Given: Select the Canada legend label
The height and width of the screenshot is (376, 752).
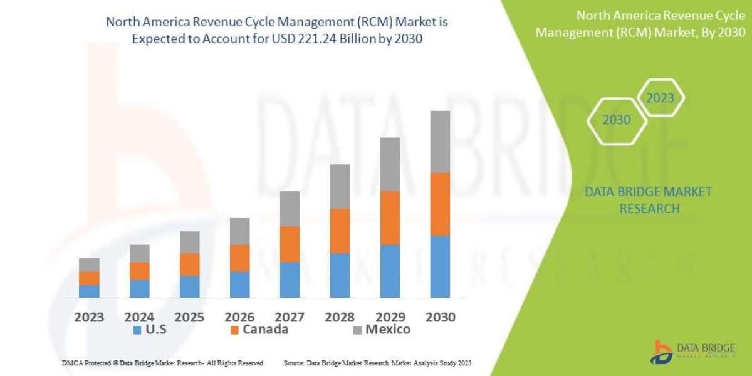Looking at the screenshot, I should 266,330.
